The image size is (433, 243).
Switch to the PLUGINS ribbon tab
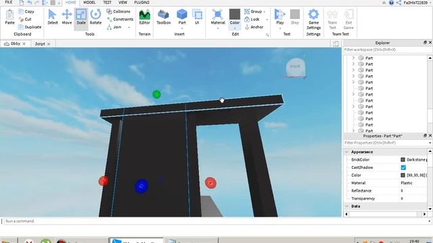pos(141,3)
